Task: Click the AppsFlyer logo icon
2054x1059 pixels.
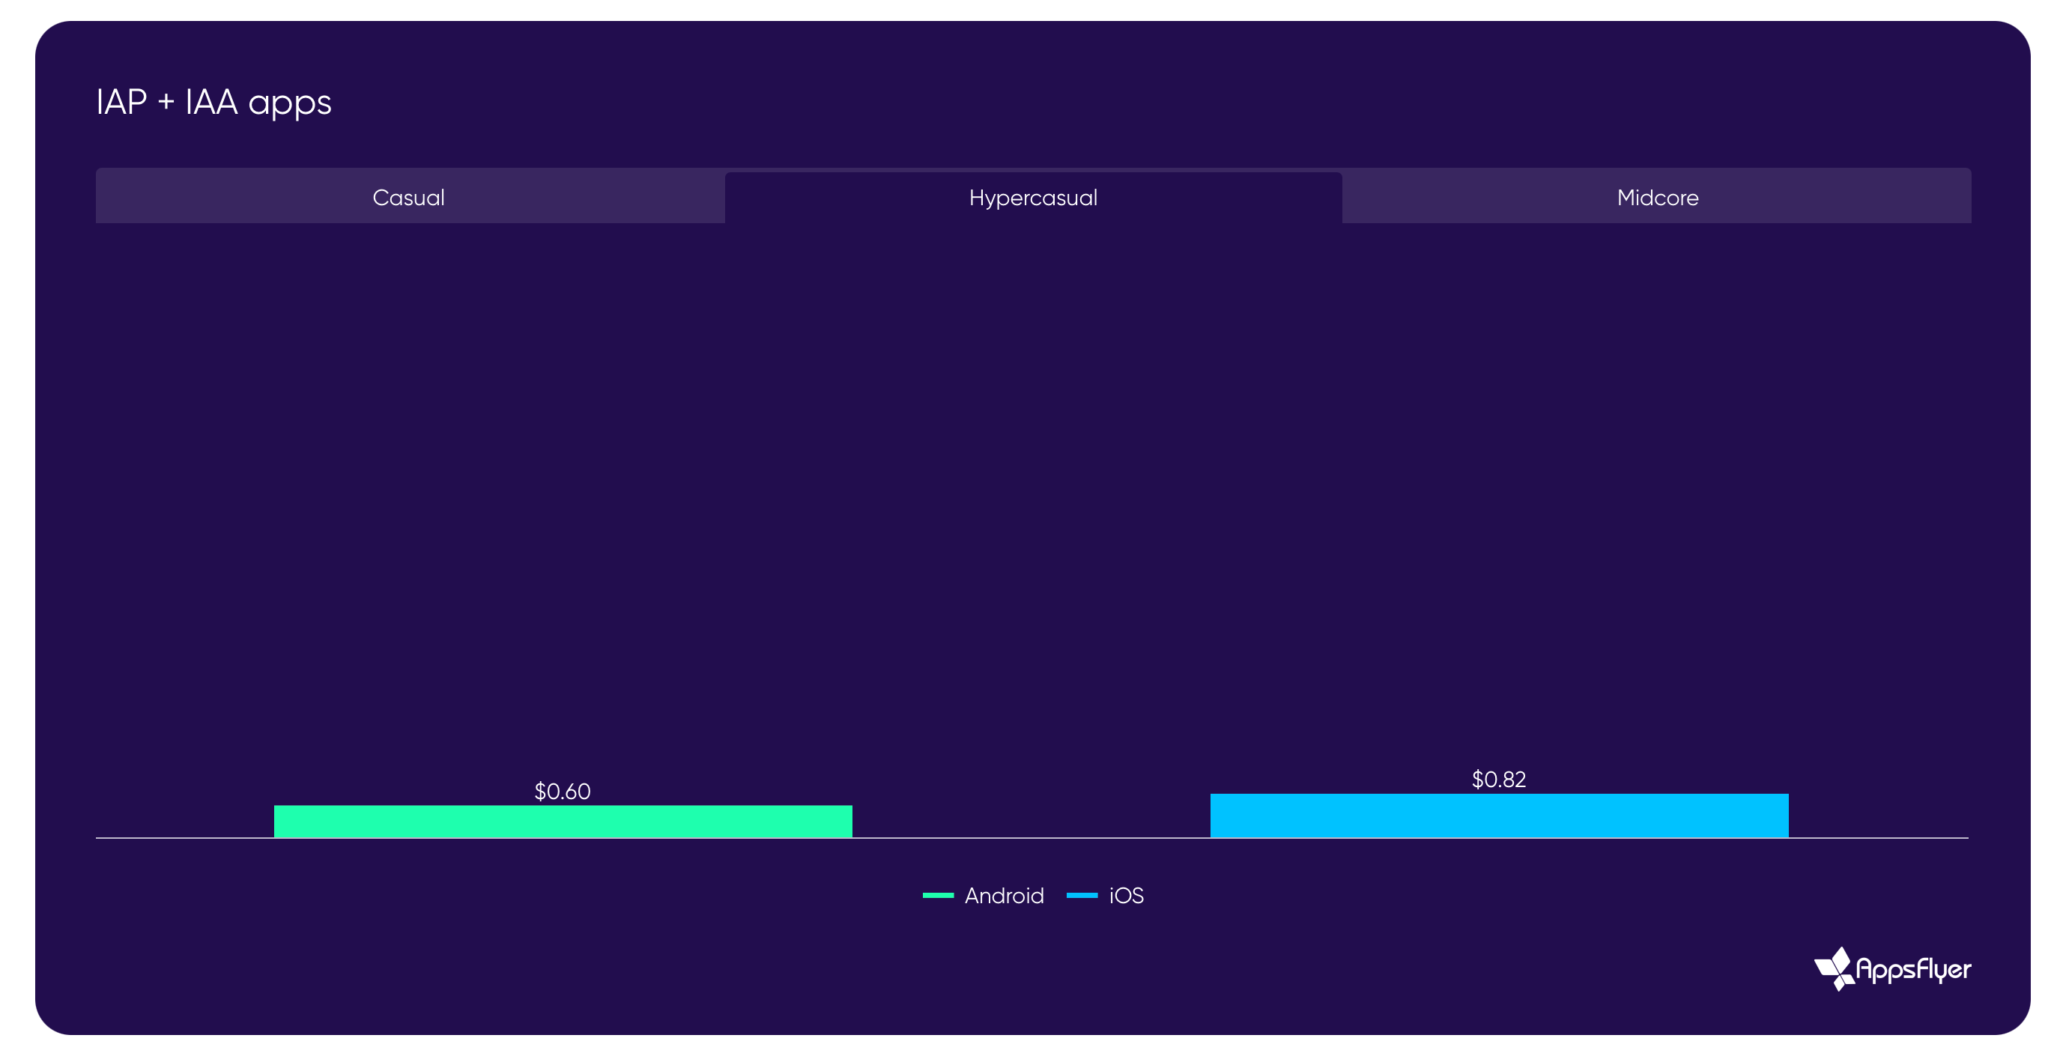Action: point(1833,968)
